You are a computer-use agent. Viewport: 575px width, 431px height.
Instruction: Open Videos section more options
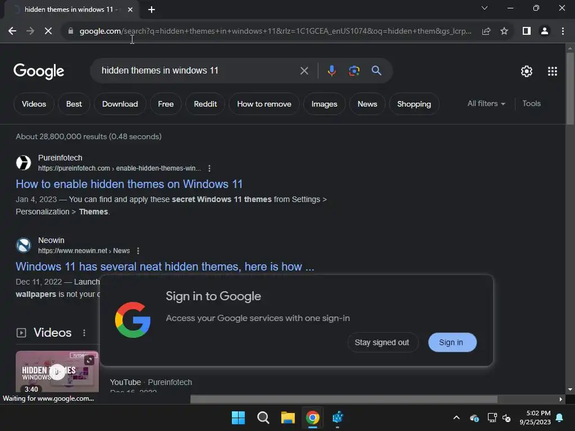pos(84,333)
